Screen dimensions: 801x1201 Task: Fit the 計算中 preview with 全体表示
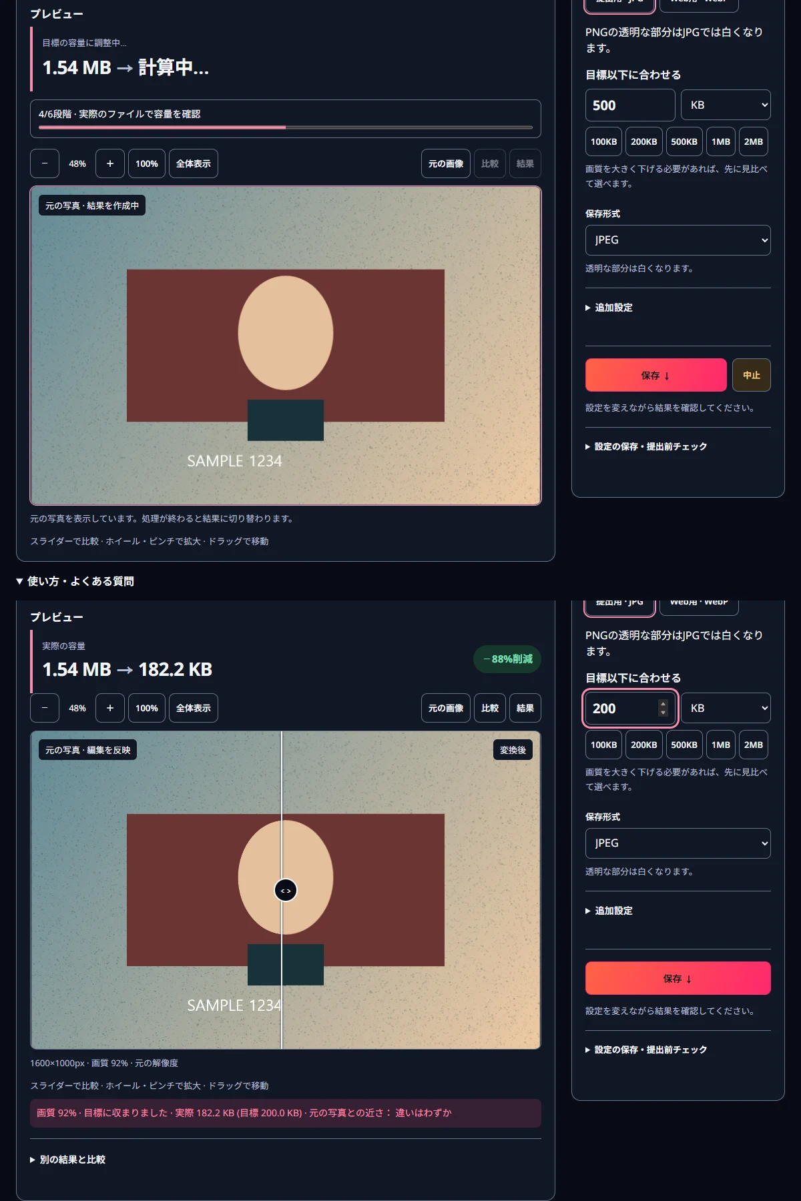point(194,163)
